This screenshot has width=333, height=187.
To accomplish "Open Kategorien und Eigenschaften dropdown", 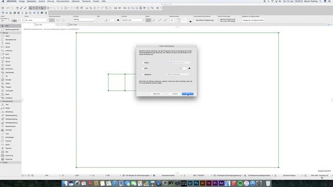I will [253, 20].
